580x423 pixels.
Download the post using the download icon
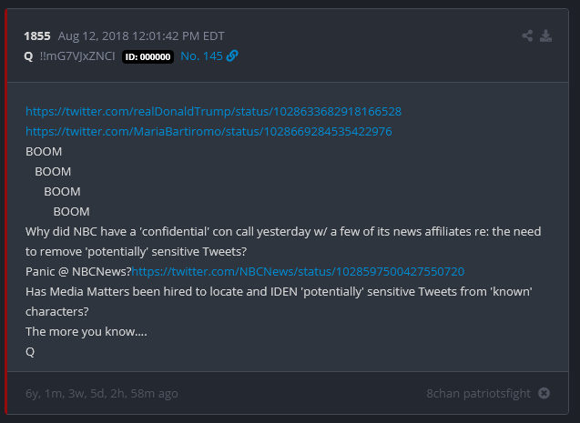tap(545, 36)
